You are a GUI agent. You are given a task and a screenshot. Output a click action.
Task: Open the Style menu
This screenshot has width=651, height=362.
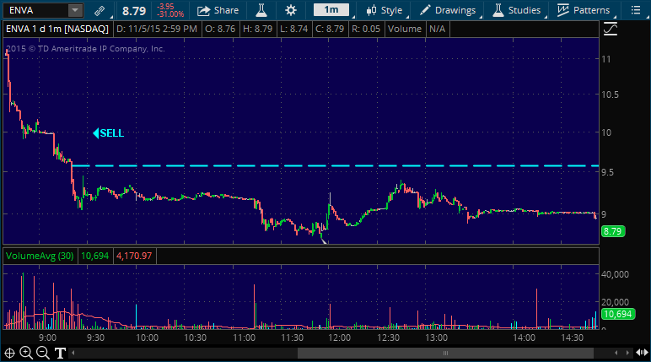point(385,10)
